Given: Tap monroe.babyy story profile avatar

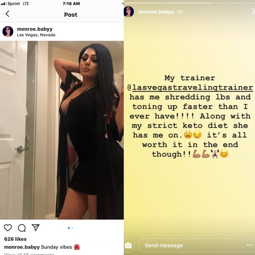Looking at the screenshot, I should (x=129, y=12).
